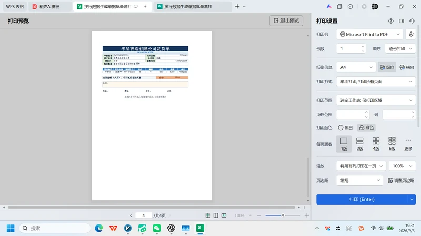The width and height of the screenshot is (421, 236).
Task: Select landscape orientation
Action: (406, 67)
